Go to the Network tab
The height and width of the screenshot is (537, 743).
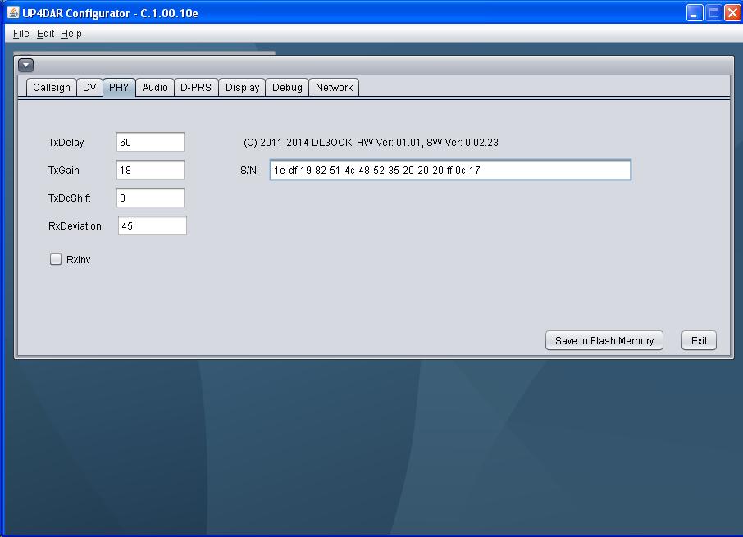(334, 88)
